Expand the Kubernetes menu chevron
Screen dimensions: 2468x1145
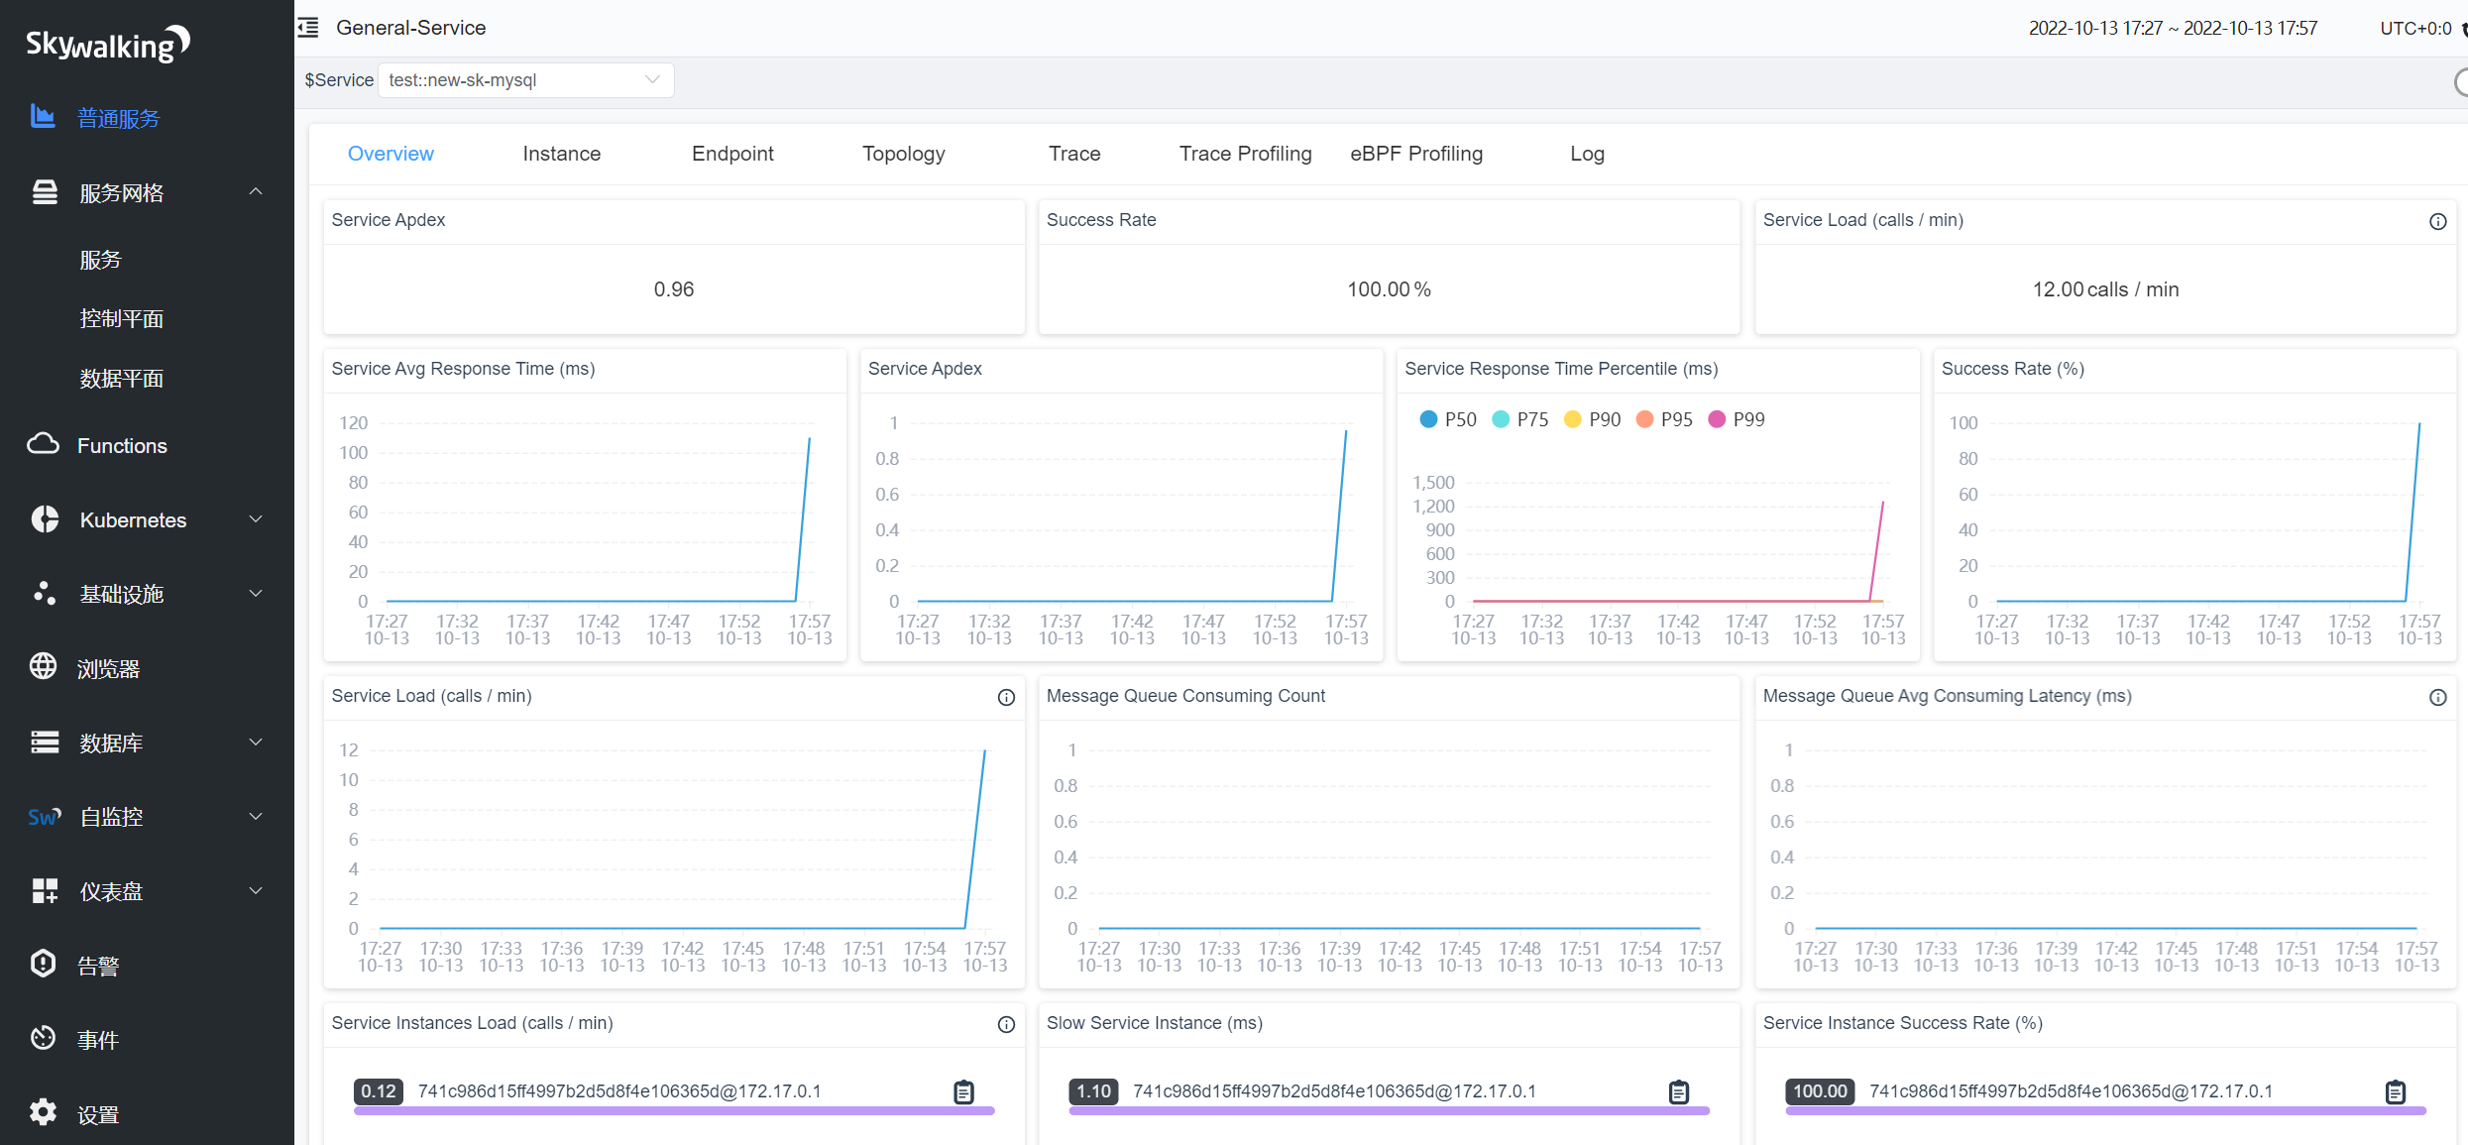(256, 518)
